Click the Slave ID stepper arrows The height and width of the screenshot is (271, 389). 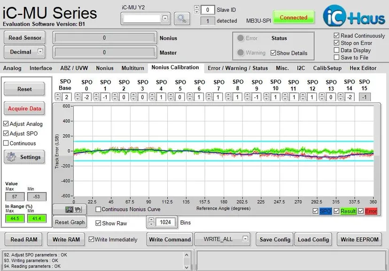pos(196,10)
